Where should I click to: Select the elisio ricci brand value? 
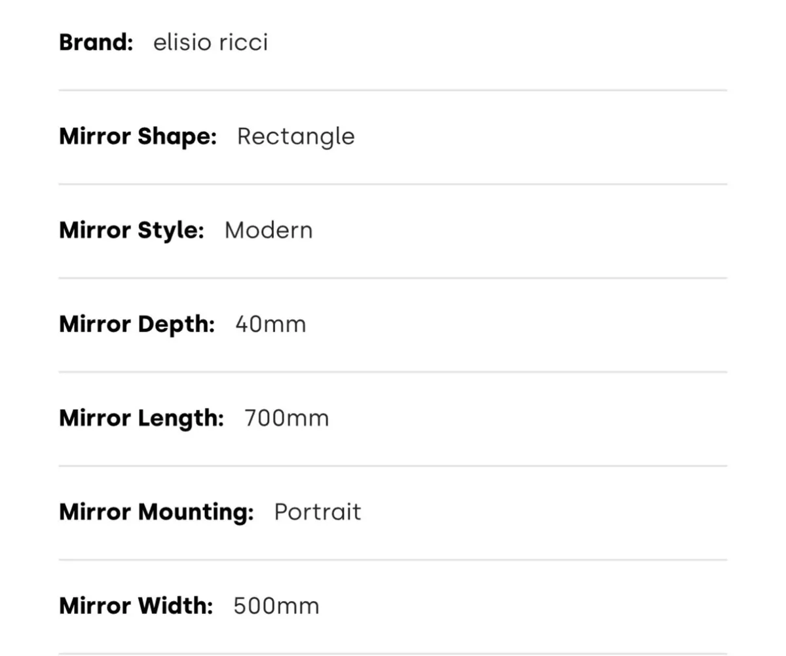(210, 43)
